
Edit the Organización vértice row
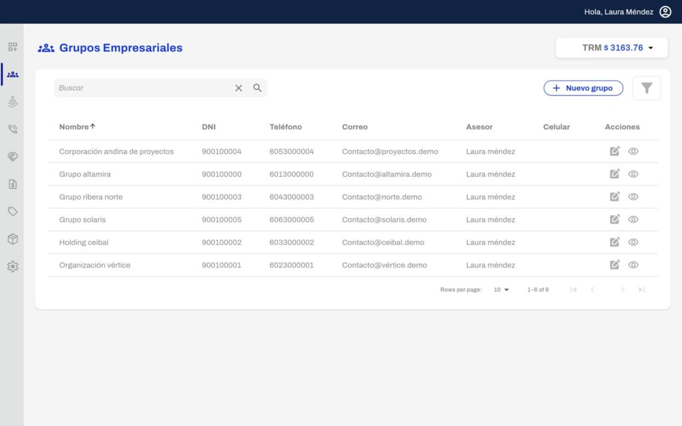click(615, 265)
